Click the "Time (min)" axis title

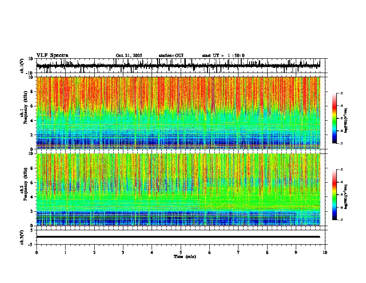[x=185, y=257]
